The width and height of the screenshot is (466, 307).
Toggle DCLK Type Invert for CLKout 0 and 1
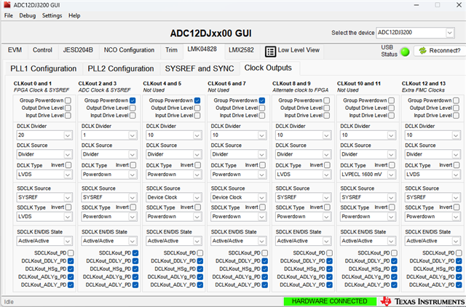click(x=68, y=165)
